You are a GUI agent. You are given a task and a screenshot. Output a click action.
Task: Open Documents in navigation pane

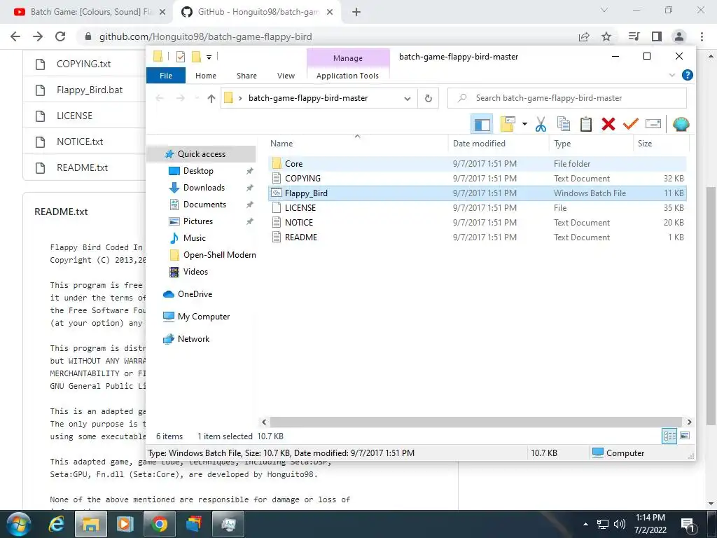pyautogui.click(x=204, y=205)
